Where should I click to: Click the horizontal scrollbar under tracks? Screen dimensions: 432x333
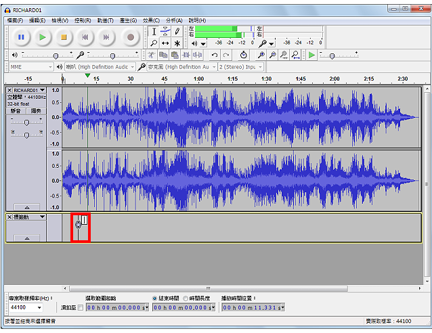pos(209,288)
